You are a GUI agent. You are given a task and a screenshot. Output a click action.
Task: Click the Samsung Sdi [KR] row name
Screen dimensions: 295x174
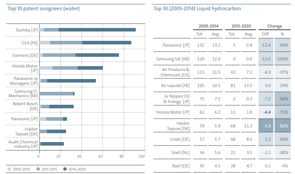pyautogui.click(x=173, y=59)
